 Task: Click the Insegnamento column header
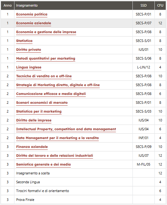tap(27, 5)
